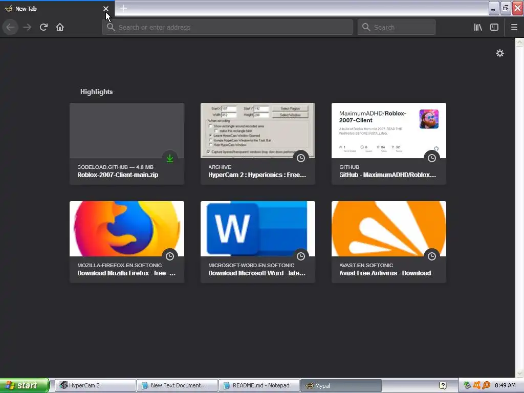
Task: Open Download Mozilla Firefox highlight card
Action: click(127, 242)
